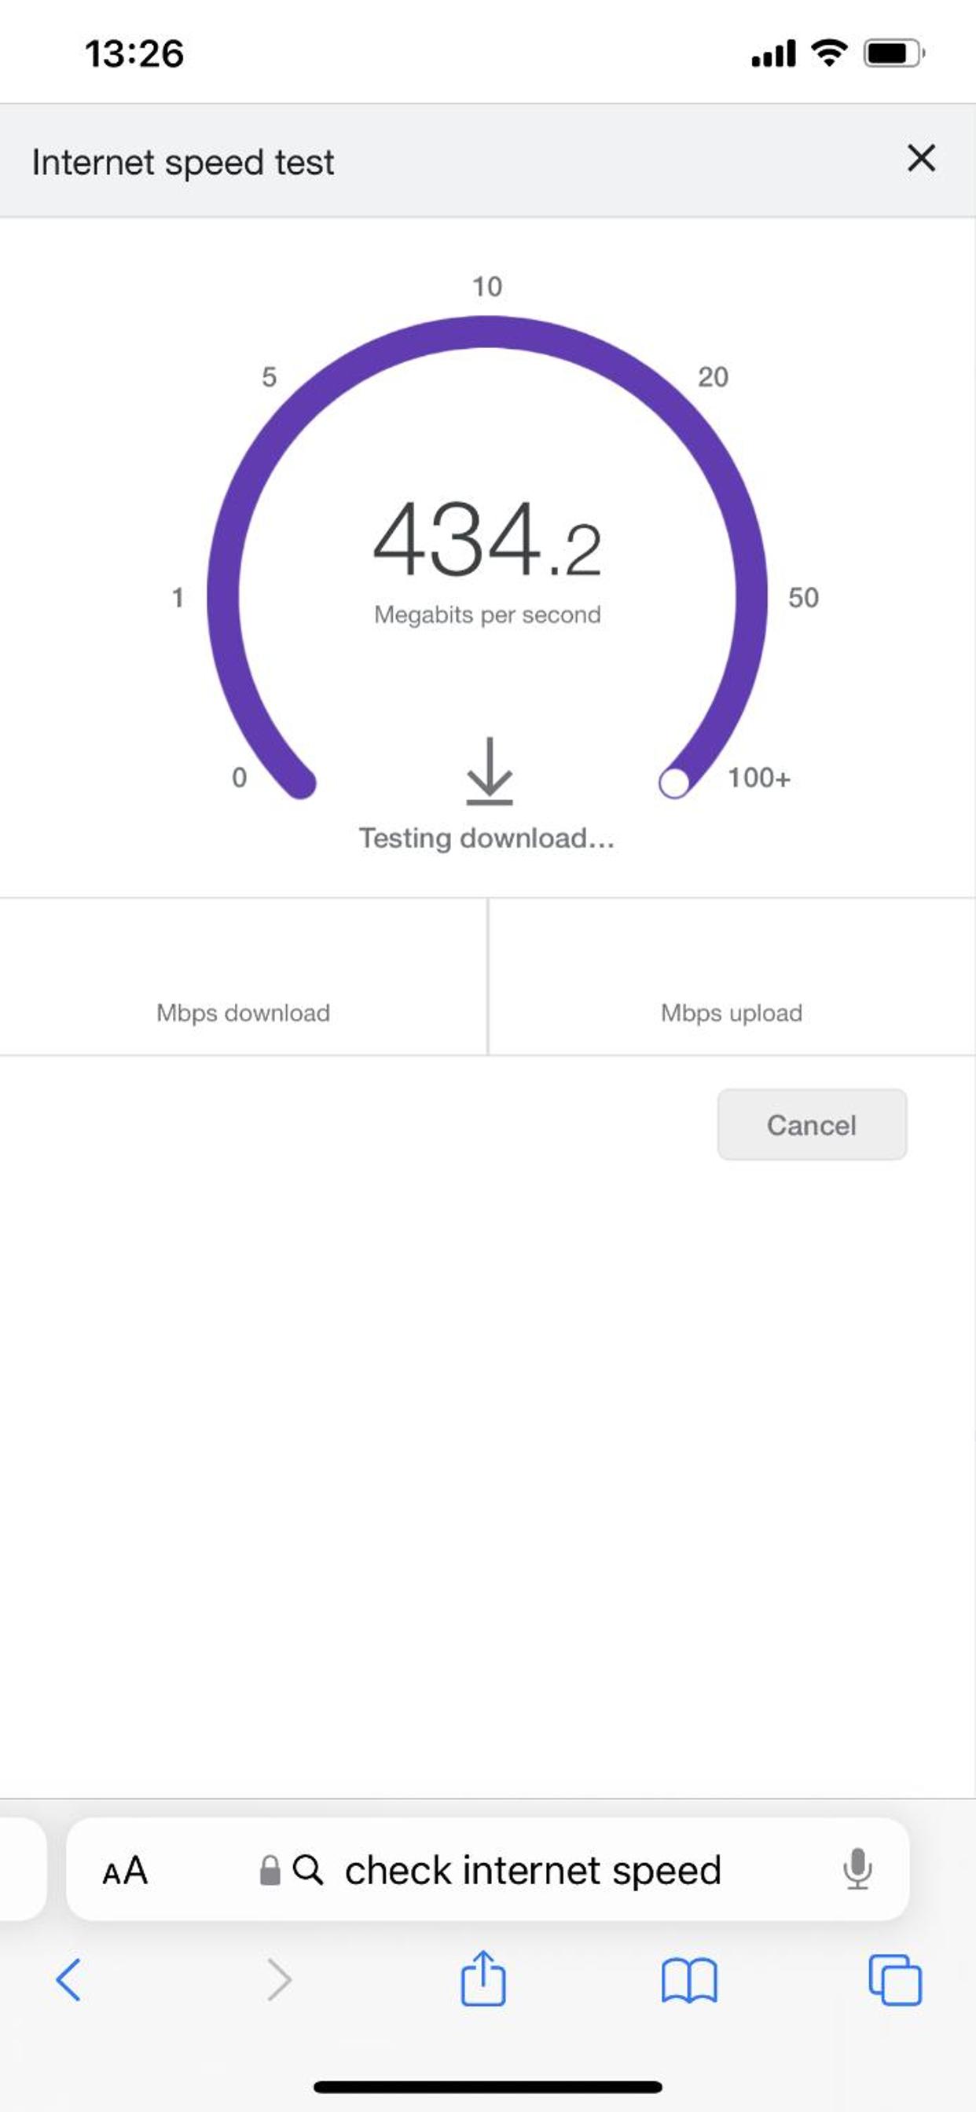Tap the download arrow icon
Viewport: 976px width, 2112px height.
pyautogui.click(x=490, y=770)
